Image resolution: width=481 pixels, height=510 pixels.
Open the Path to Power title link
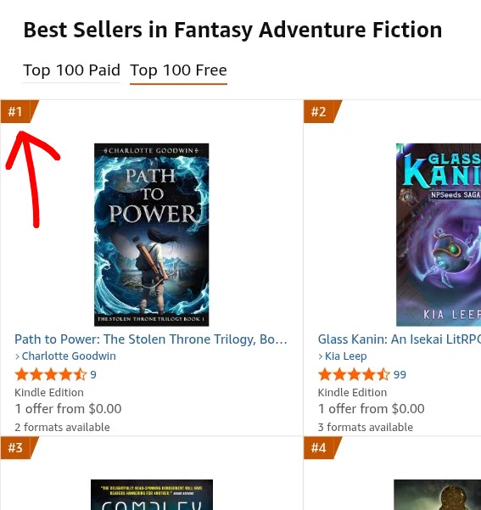[x=151, y=339]
